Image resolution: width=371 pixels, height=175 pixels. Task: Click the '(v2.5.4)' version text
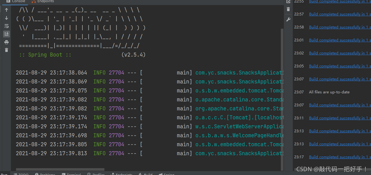[133, 55]
